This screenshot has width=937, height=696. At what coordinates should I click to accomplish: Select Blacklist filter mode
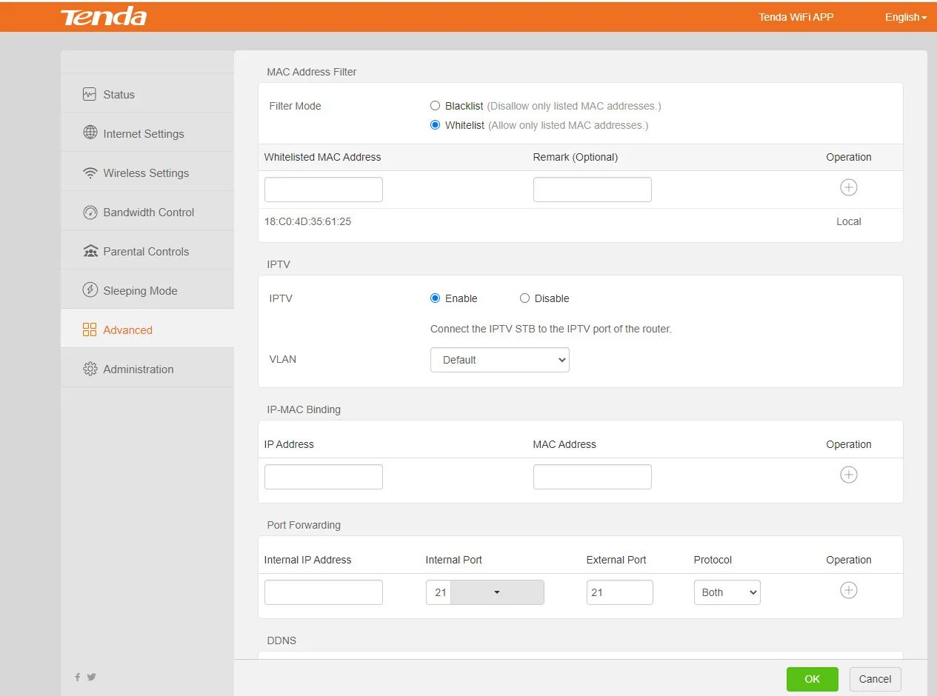[436, 106]
